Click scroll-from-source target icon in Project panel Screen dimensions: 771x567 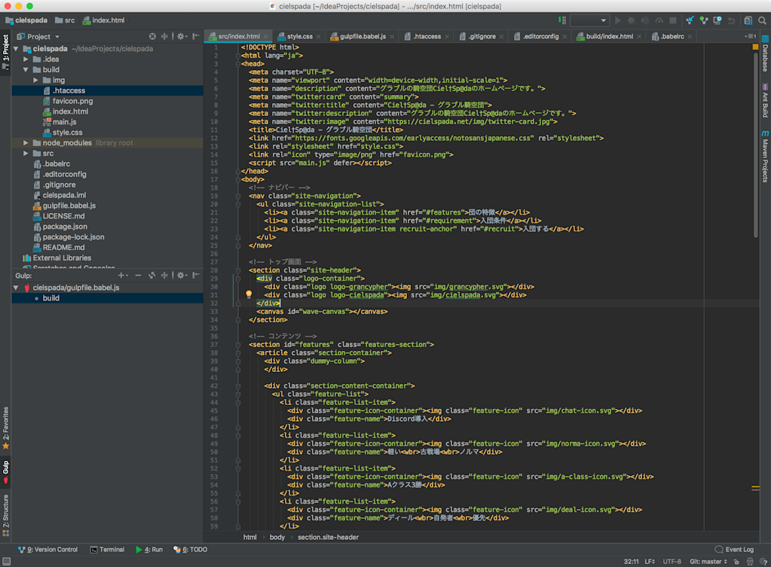tap(152, 36)
